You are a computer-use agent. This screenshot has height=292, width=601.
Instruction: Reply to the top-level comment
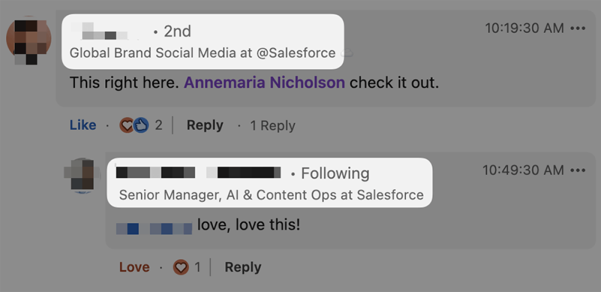coord(205,125)
